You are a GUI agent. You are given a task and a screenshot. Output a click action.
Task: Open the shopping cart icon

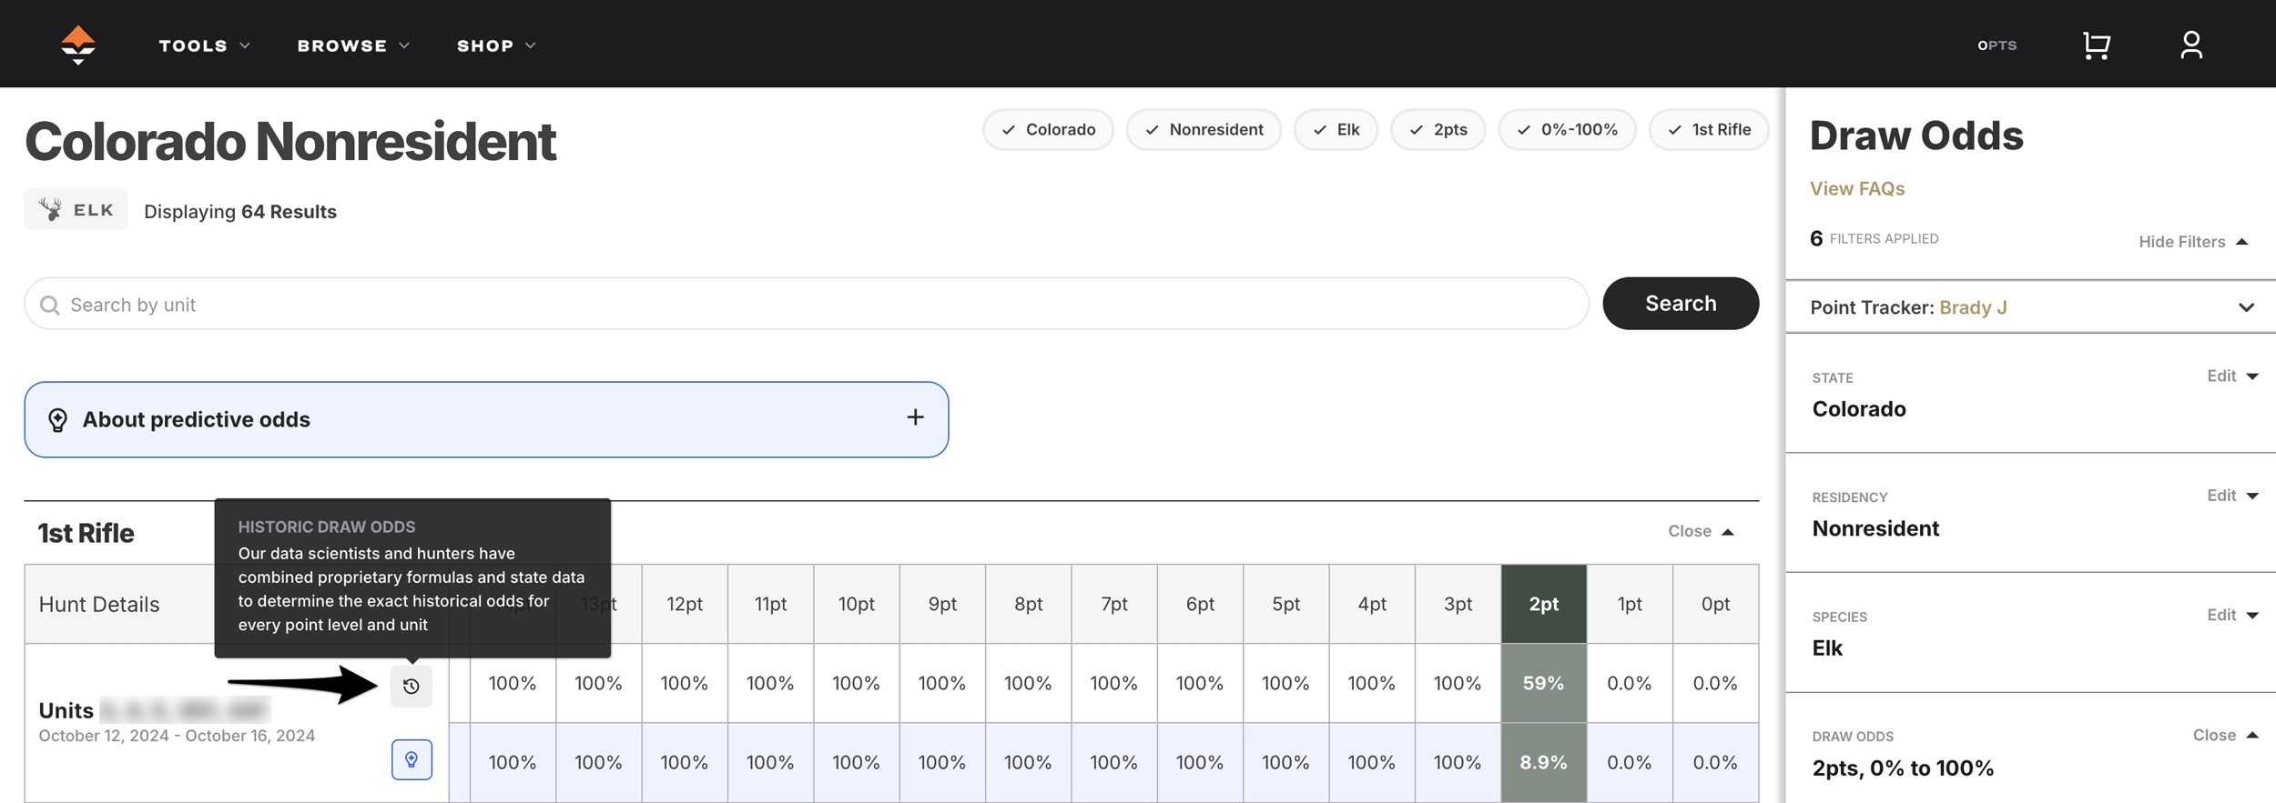tap(2096, 45)
